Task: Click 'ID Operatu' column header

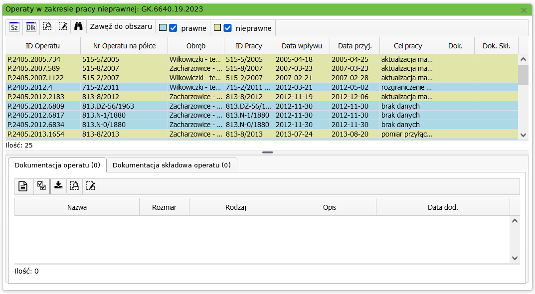Action: [x=43, y=46]
